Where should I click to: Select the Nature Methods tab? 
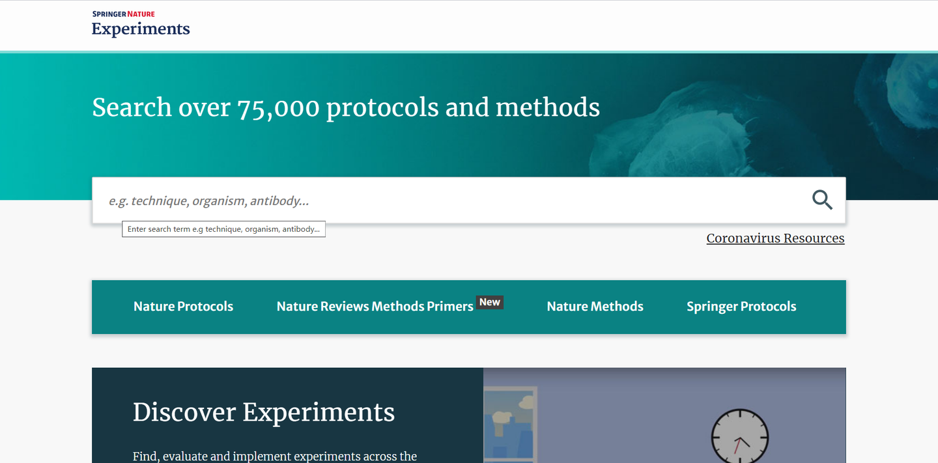(595, 307)
